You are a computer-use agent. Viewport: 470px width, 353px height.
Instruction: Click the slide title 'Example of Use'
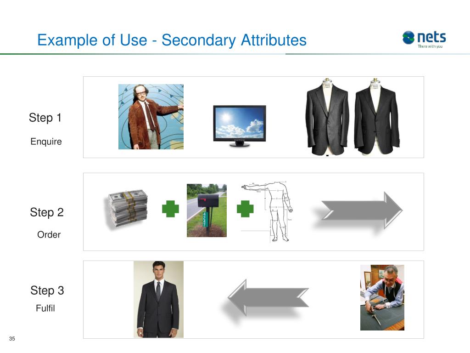[x=172, y=40]
